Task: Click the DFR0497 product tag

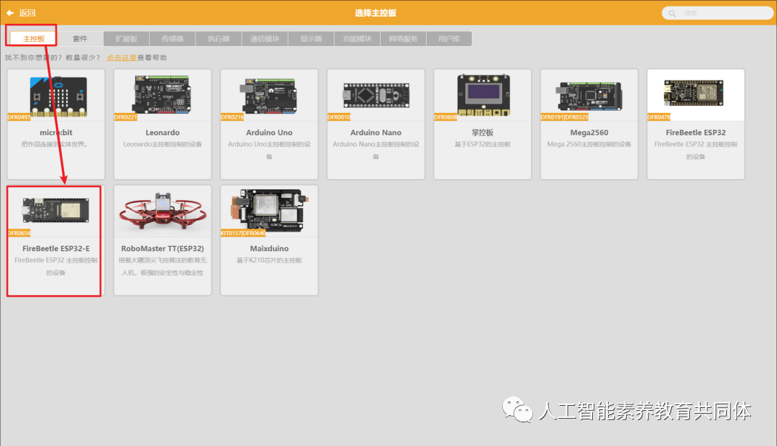Action: coord(19,117)
